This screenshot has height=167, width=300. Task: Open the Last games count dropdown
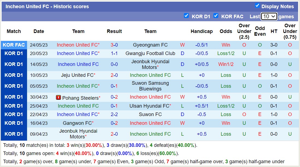269,16
